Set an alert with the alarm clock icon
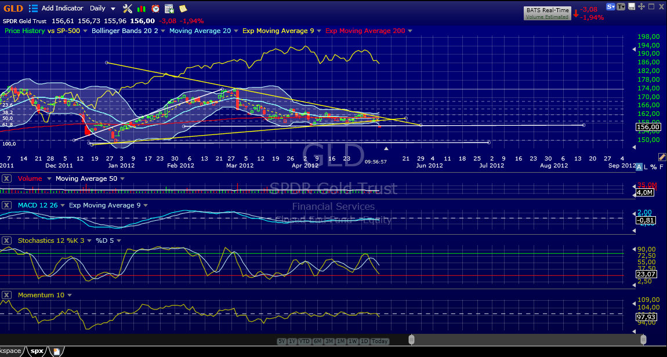Image resolution: width=667 pixels, height=357 pixels. pyautogui.click(x=155, y=9)
